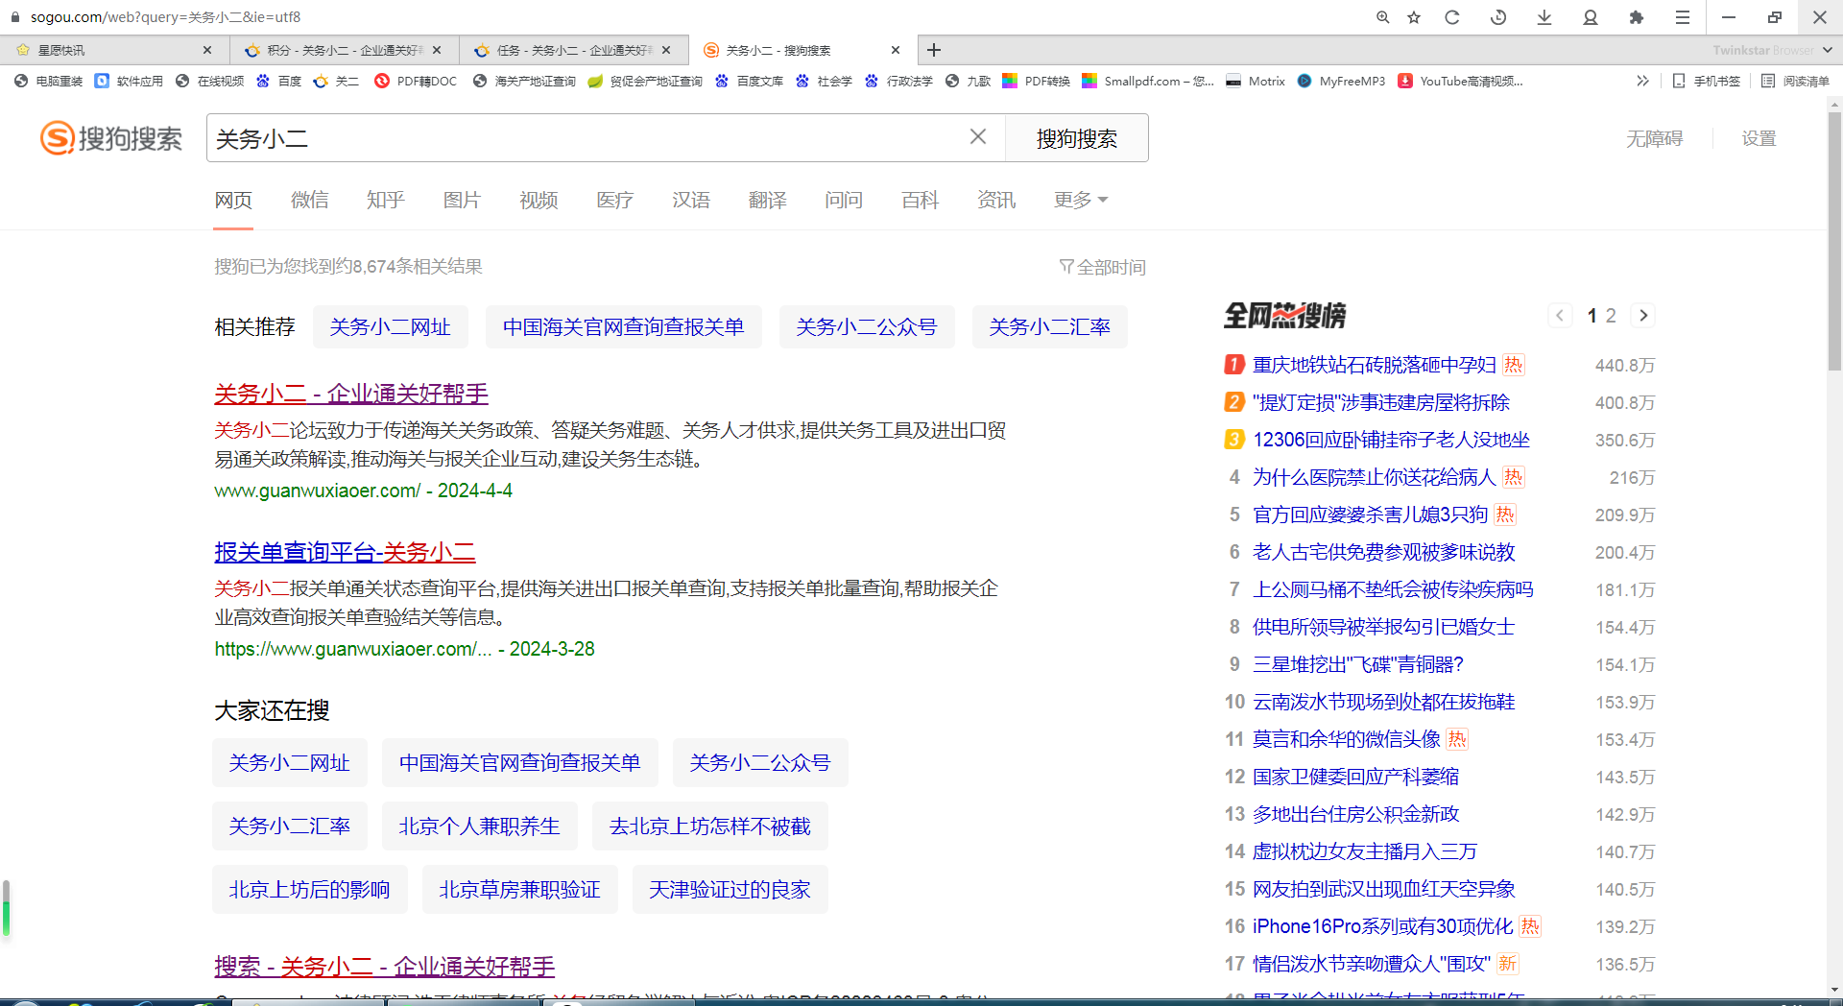The width and height of the screenshot is (1843, 1006).
Task: Open the Motrix bookmark
Action: [1256, 82]
